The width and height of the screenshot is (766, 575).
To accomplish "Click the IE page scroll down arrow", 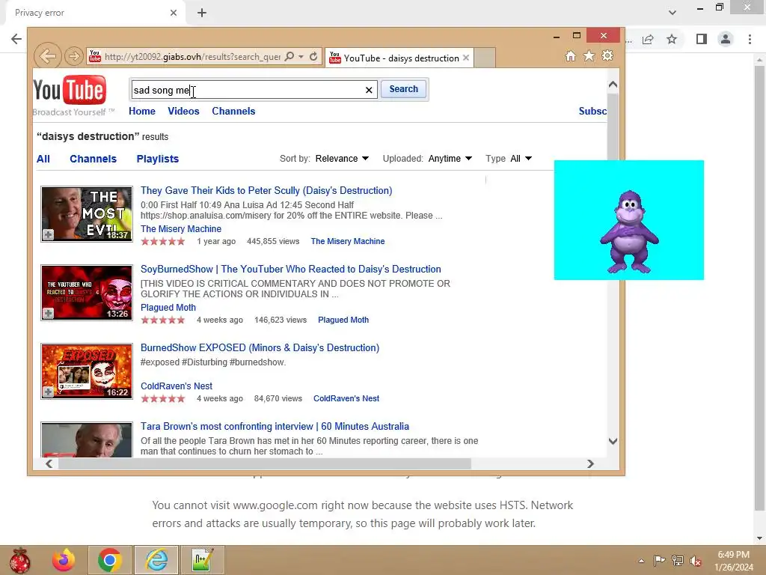I will 613,441.
